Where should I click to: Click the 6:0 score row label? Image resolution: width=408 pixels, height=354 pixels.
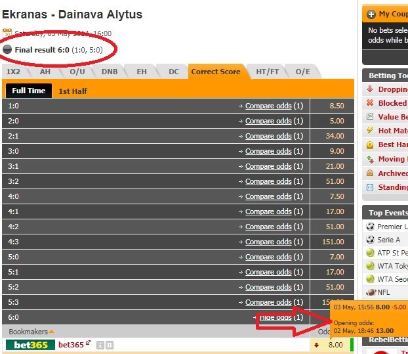[13, 317]
